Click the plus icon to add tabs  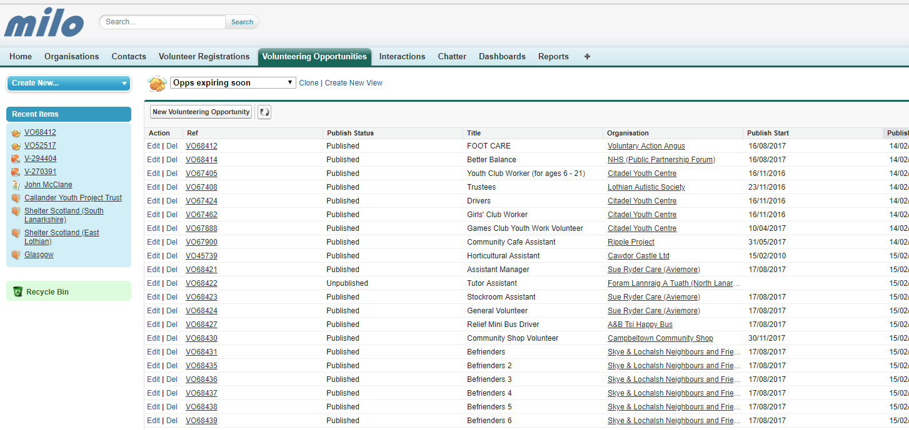click(587, 56)
